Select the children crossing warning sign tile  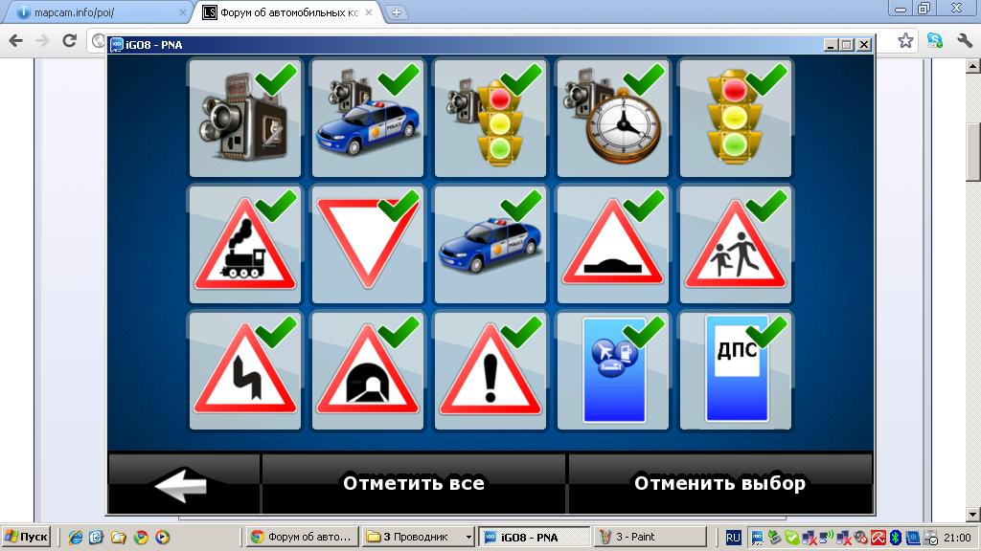click(735, 245)
